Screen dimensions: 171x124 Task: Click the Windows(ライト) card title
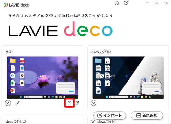click(x=103, y=122)
